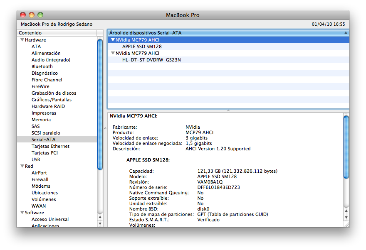Select APPLE SSD SM128 device row
The image size is (366, 250).
(x=228, y=47)
